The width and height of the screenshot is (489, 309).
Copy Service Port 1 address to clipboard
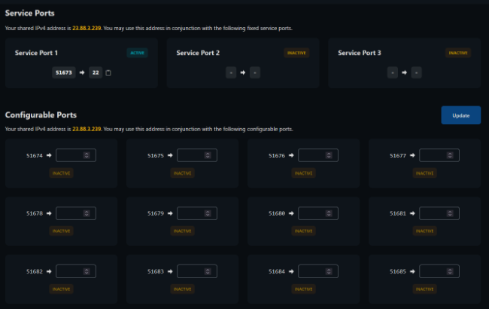point(108,72)
